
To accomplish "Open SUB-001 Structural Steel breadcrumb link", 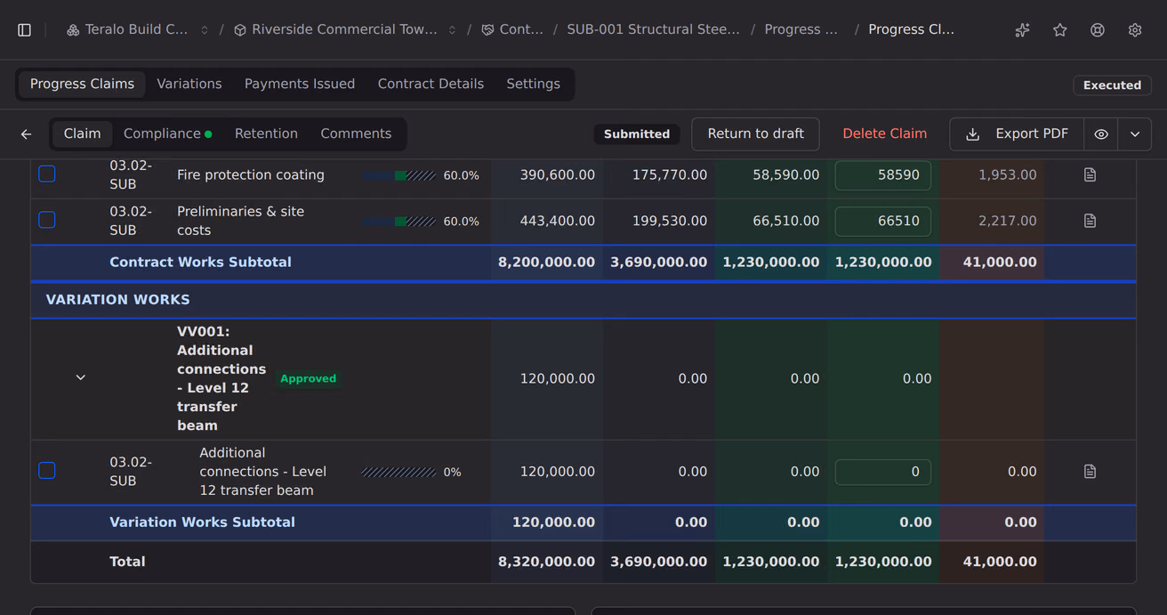I will click(x=653, y=30).
